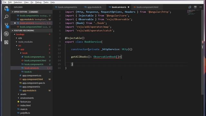Open book.component.html in Open Editors list

click(x=32, y=27)
